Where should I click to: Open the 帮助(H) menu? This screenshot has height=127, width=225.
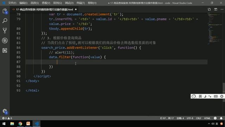(92, 3)
